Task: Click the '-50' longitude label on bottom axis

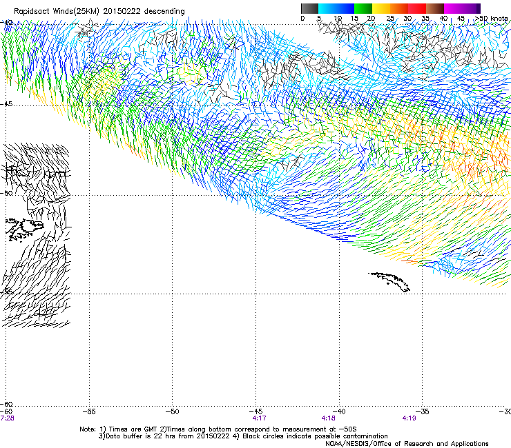Action: click(x=172, y=411)
